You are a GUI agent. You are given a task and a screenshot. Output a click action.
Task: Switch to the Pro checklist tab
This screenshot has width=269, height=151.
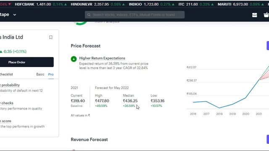pyautogui.click(x=51, y=74)
